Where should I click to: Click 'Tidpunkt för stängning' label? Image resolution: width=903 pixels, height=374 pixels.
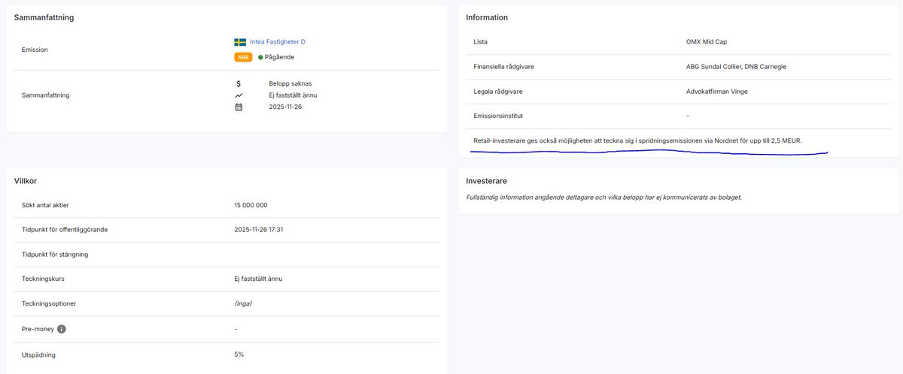click(56, 255)
